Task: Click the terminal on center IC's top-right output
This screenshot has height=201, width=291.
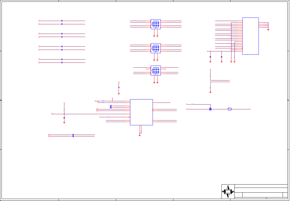Action: 170,103
